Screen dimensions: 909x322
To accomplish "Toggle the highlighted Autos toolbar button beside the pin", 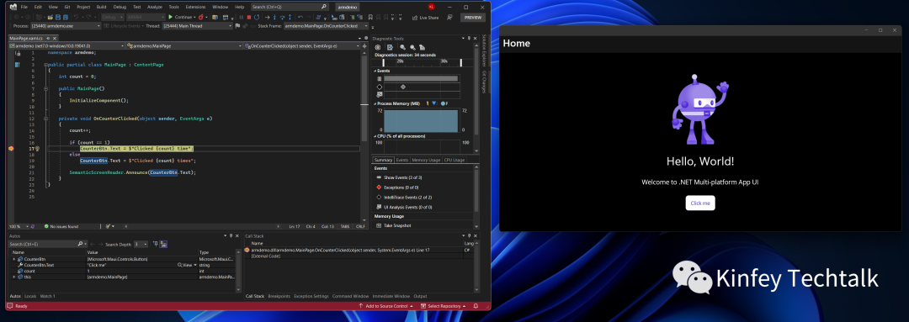I will pos(163,244).
